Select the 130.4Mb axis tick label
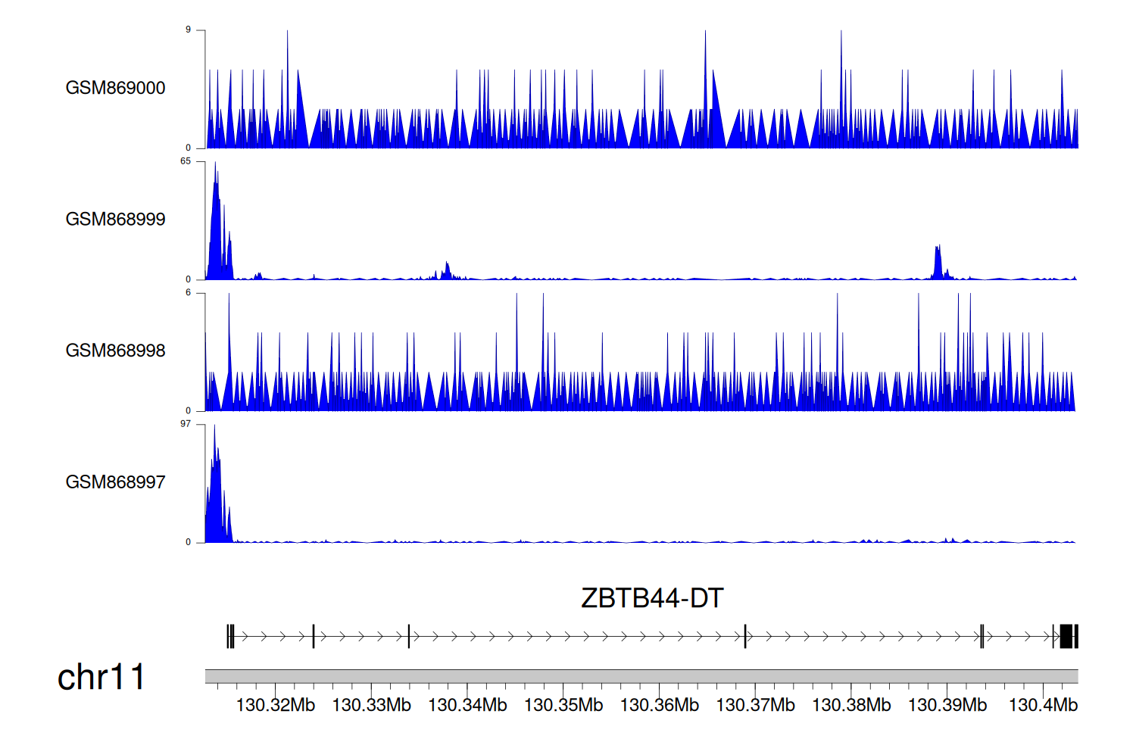 click(1043, 706)
